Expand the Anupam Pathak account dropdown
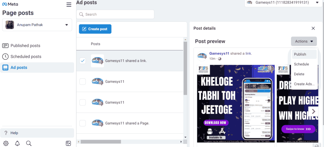The height and width of the screenshot is (147, 324). pyautogui.click(x=66, y=25)
